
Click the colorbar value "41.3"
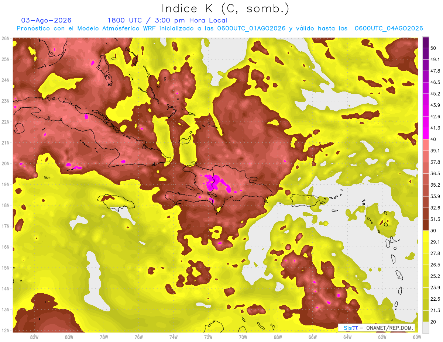[x=435, y=128]
